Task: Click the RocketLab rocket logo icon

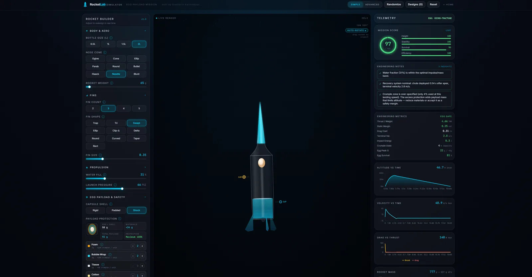Action: pyautogui.click(x=85, y=4)
